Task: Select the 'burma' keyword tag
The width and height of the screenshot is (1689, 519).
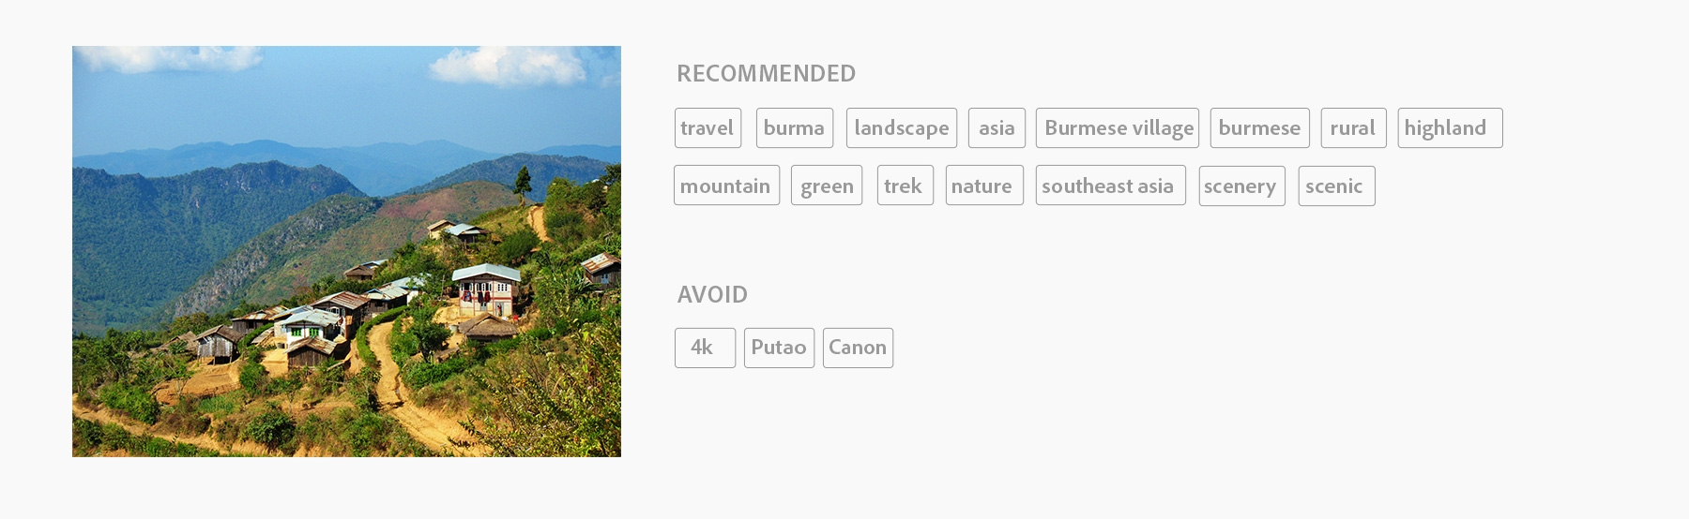Action: tap(795, 128)
